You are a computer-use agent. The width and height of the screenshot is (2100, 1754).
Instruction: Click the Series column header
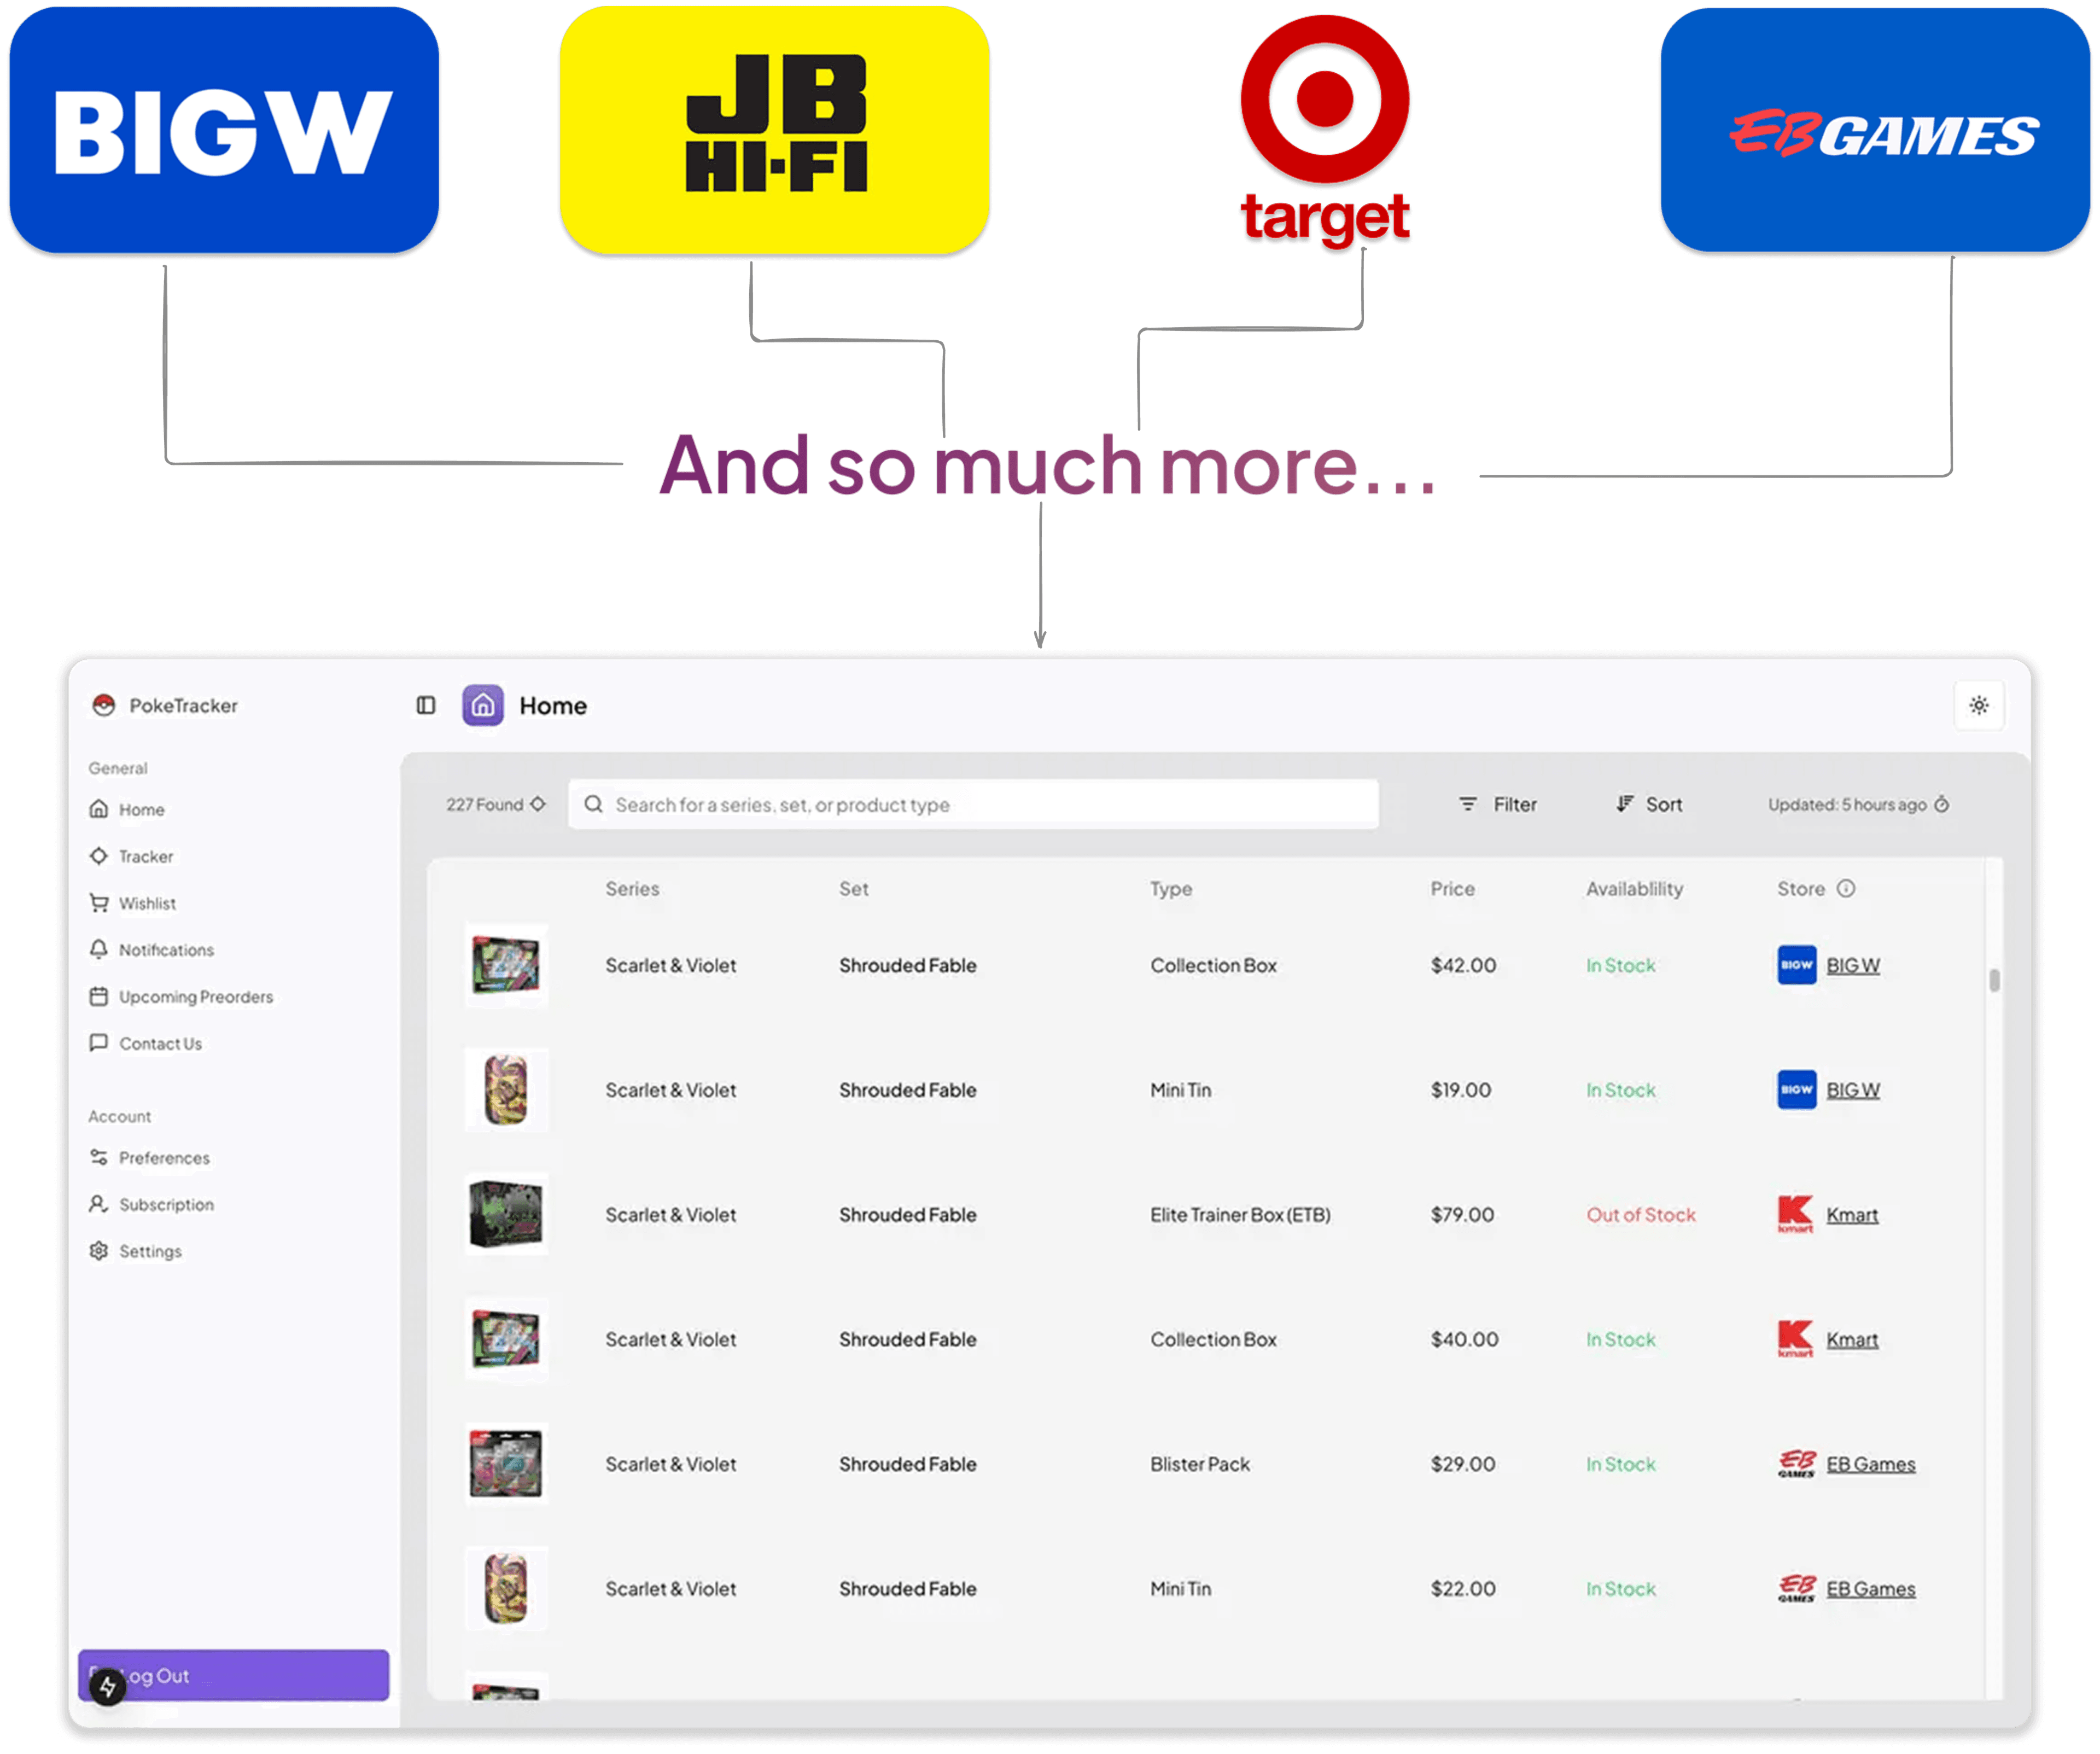pyautogui.click(x=633, y=889)
